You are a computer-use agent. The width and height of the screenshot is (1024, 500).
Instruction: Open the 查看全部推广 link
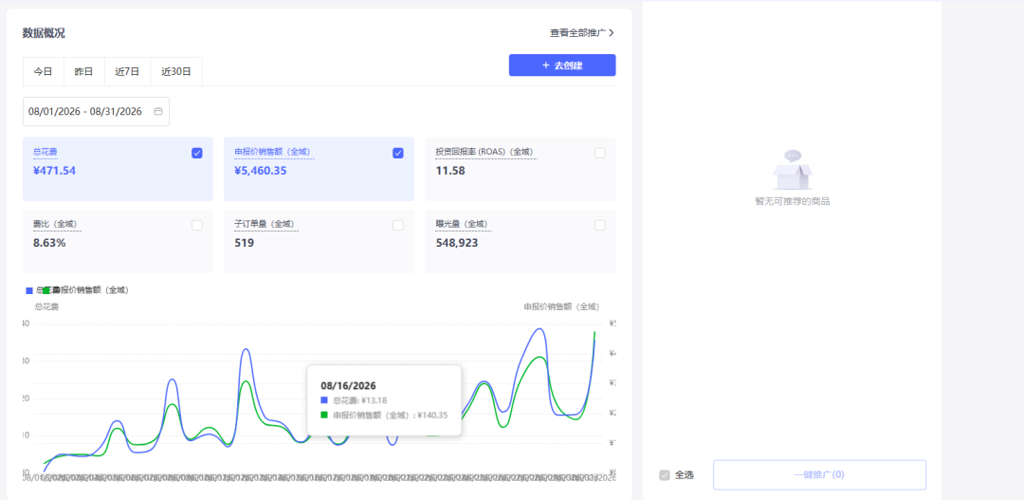click(x=582, y=32)
